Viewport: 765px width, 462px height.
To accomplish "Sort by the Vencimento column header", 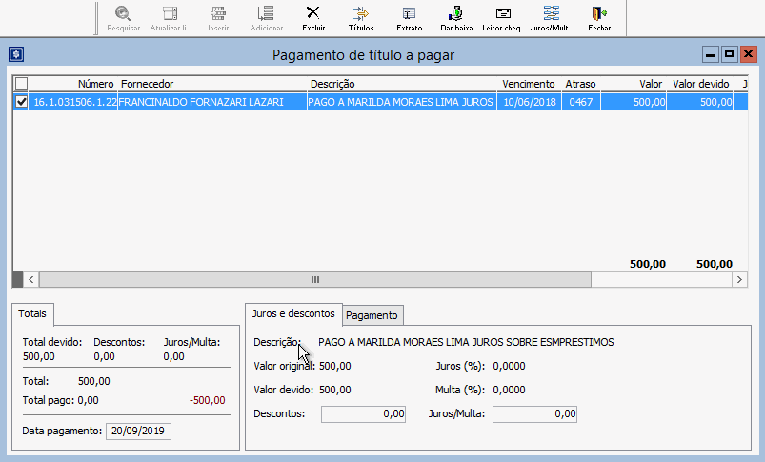I will pos(529,84).
